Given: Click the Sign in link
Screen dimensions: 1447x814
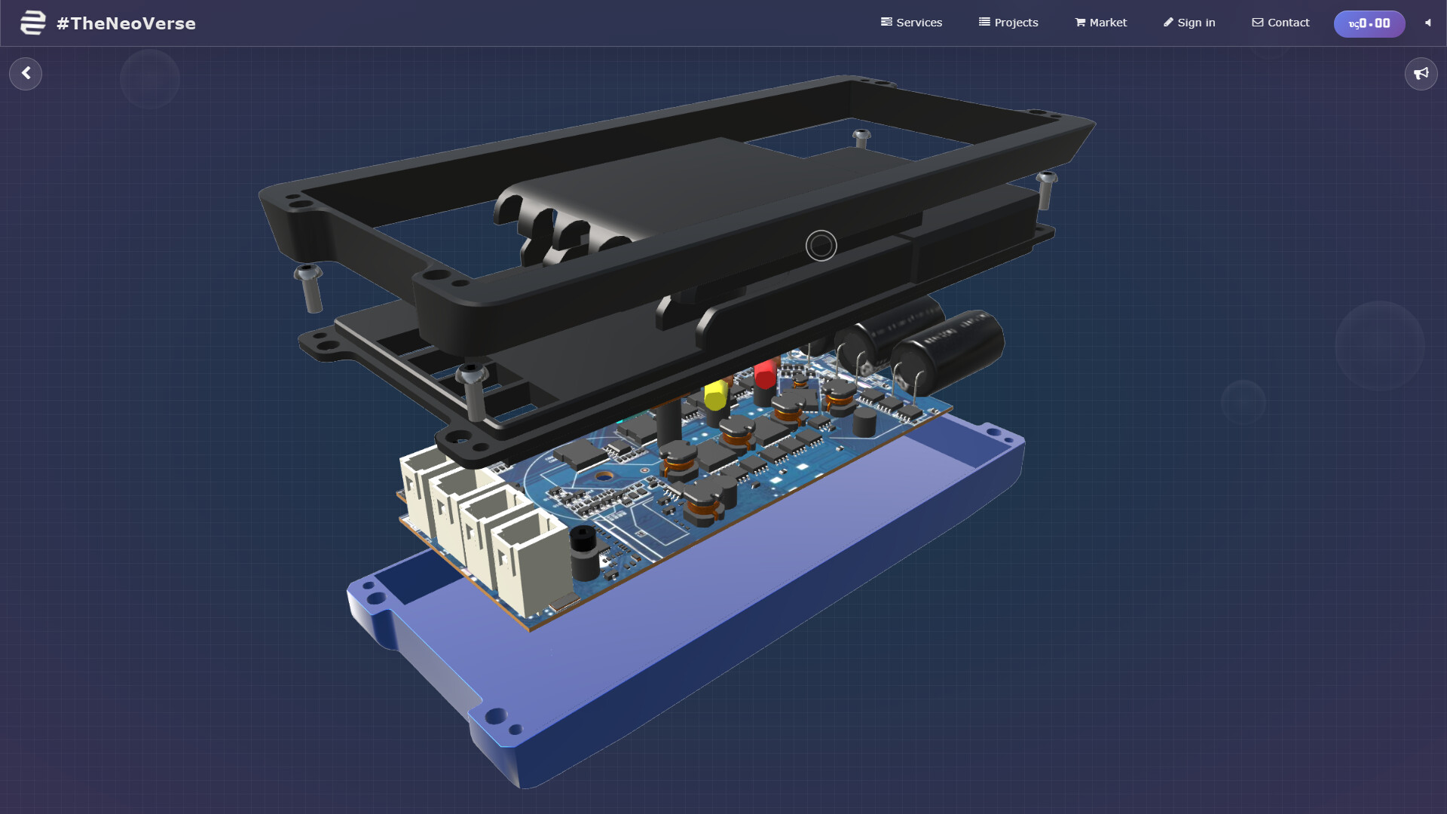Looking at the screenshot, I should [1189, 23].
